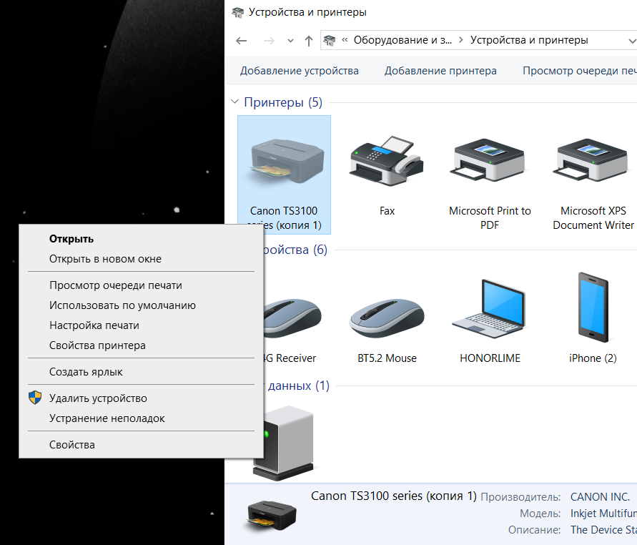Choose Удалить устройство menu entry

tap(141, 398)
